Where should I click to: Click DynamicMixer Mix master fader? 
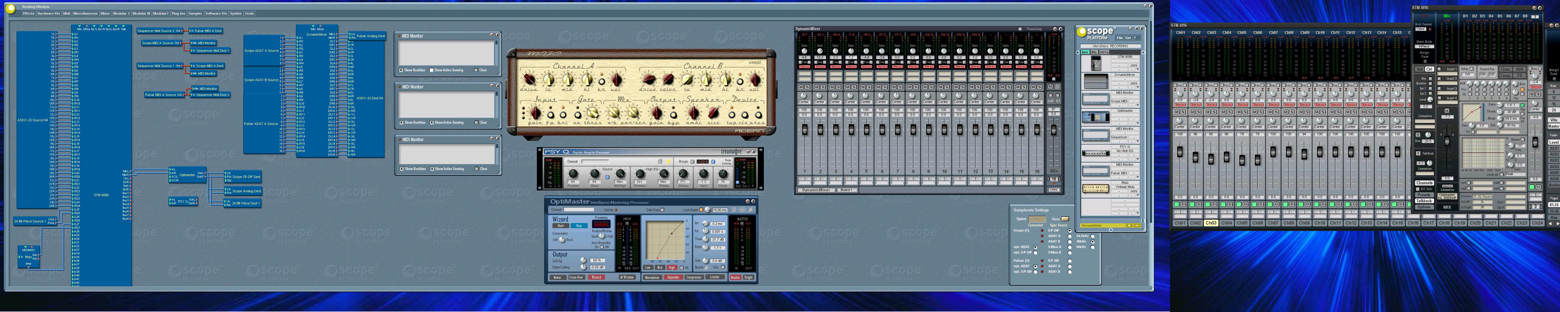pos(1054,130)
